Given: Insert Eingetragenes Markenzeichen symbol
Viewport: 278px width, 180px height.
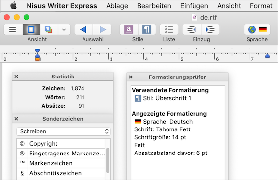Looking at the screenshot, I should point(60,154).
